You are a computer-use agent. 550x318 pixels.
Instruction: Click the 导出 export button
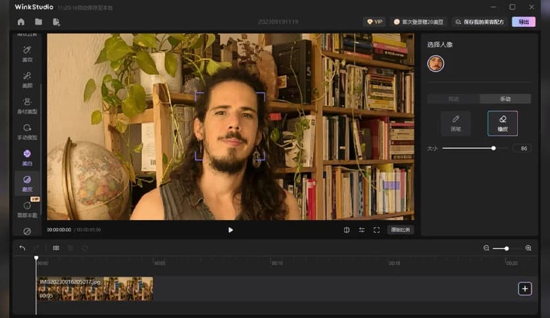coord(523,22)
